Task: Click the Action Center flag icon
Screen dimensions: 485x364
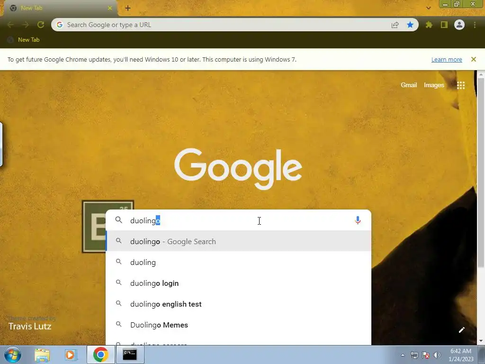Action: point(426,355)
